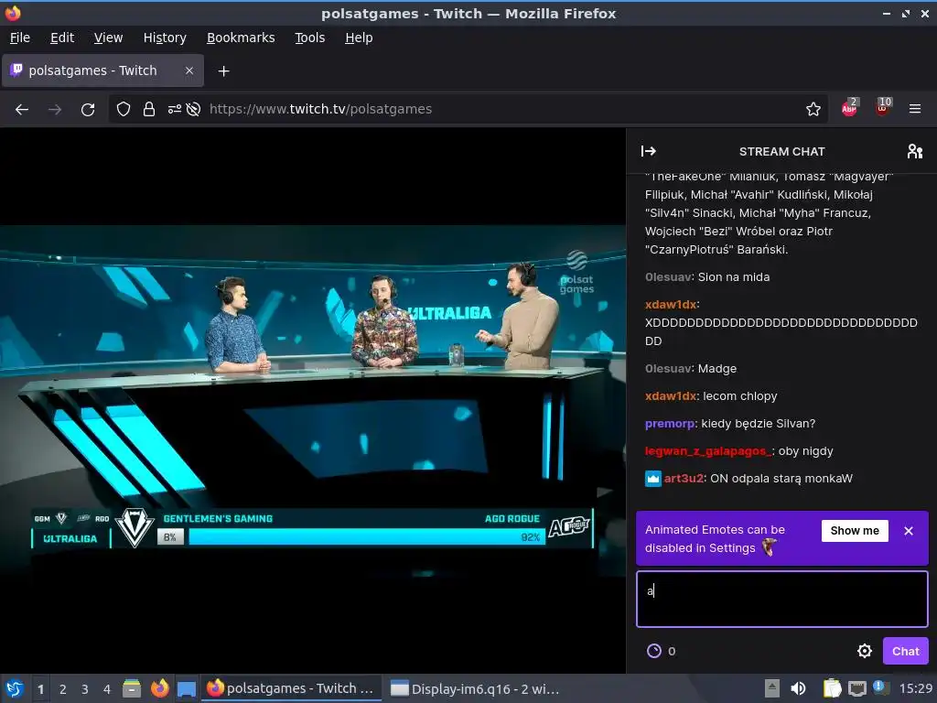The height and width of the screenshot is (703, 937).
Task: Switch to workspace 4
Action: click(107, 688)
